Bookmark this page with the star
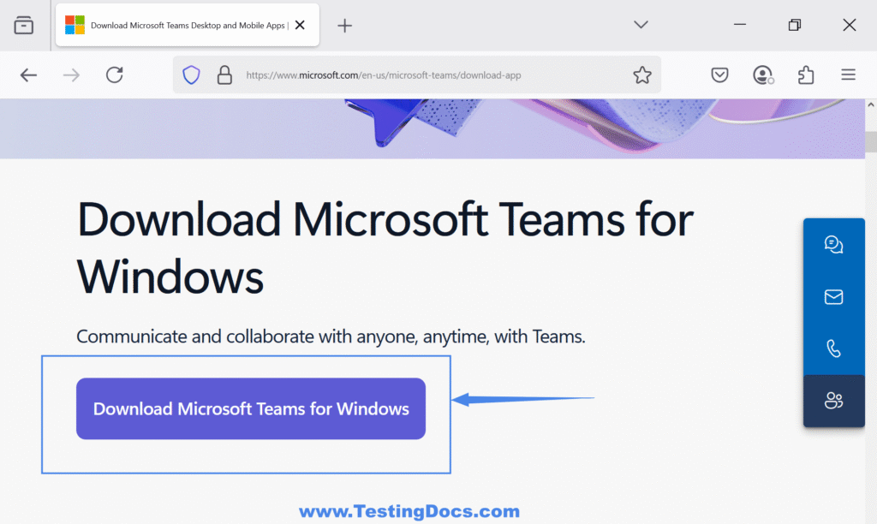Image resolution: width=877 pixels, height=524 pixels. click(642, 74)
